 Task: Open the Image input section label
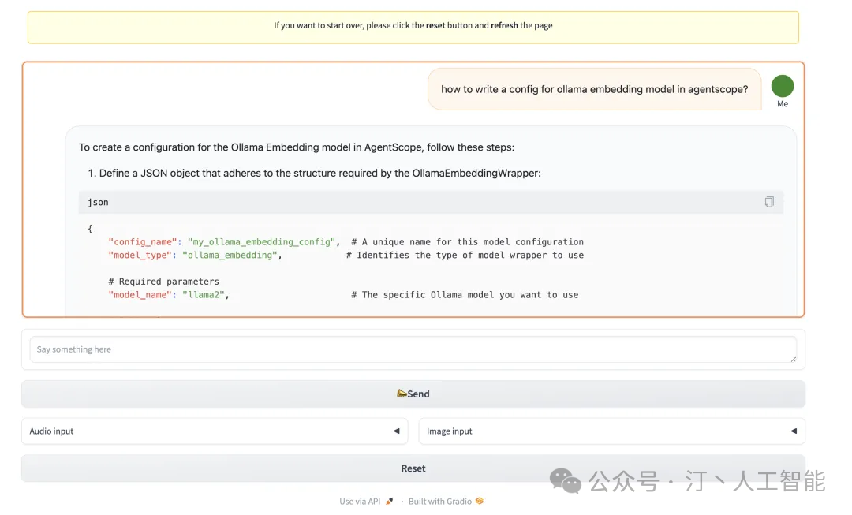(450, 431)
